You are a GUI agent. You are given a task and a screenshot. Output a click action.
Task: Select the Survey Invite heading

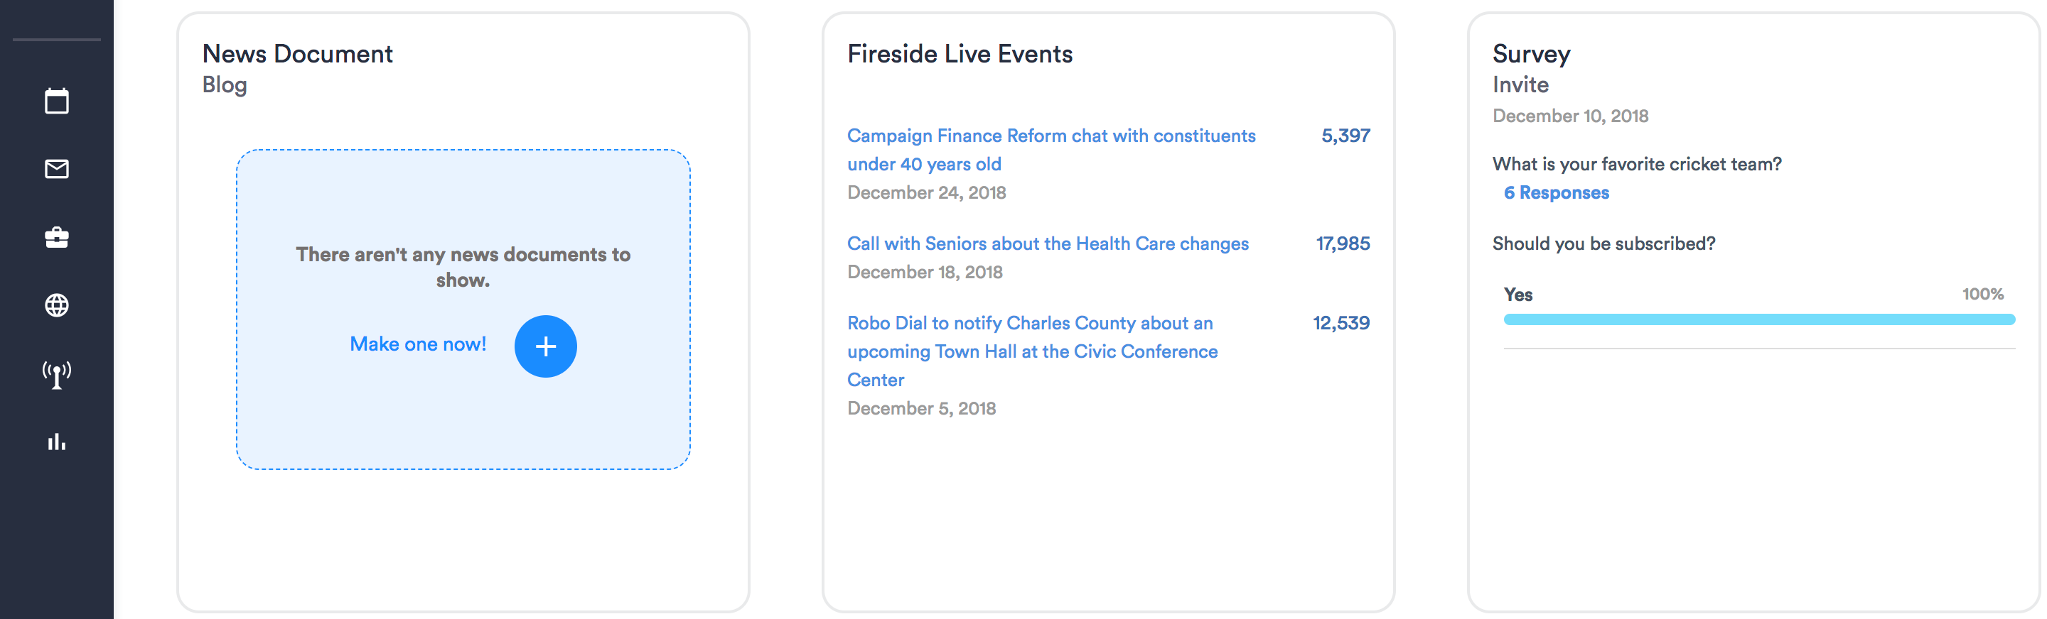[x=1520, y=85]
